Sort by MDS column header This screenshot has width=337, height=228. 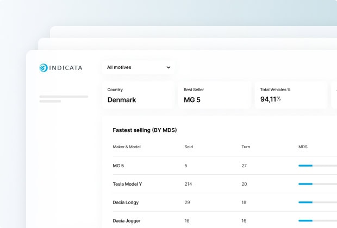(303, 147)
